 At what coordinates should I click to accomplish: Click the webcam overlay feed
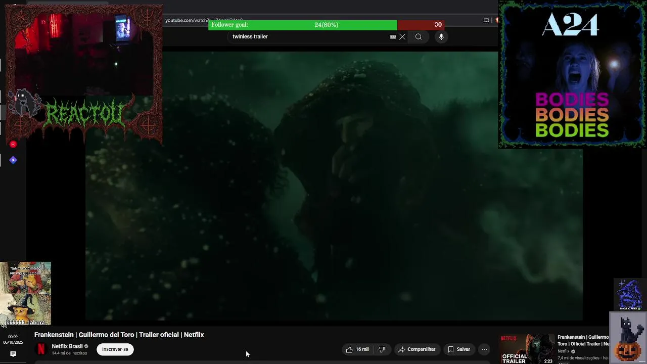tap(83, 53)
